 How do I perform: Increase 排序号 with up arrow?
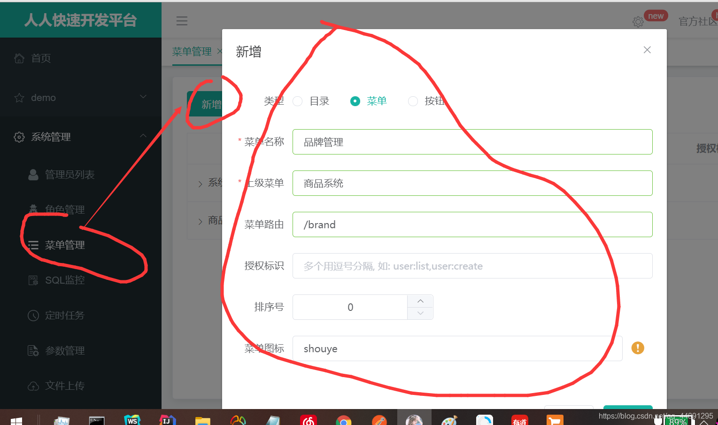(x=420, y=301)
